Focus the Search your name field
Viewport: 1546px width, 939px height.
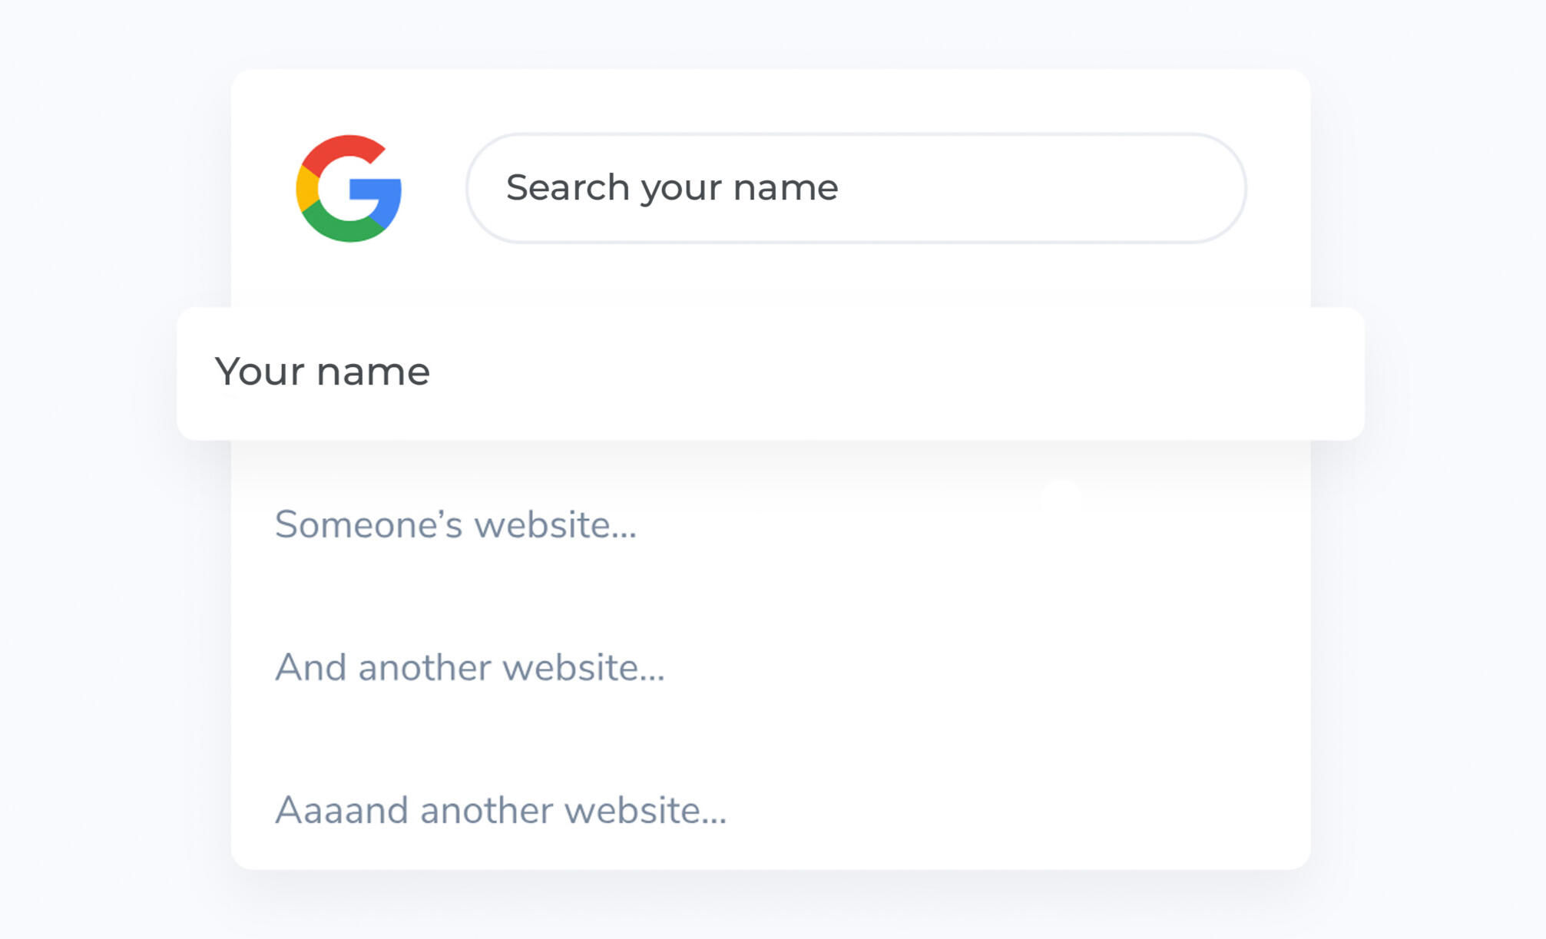(856, 188)
